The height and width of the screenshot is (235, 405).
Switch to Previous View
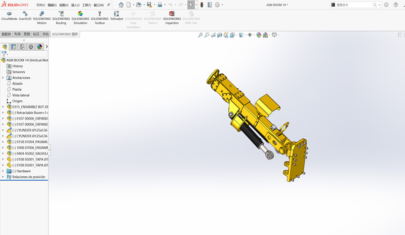click(x=213, y=35)
